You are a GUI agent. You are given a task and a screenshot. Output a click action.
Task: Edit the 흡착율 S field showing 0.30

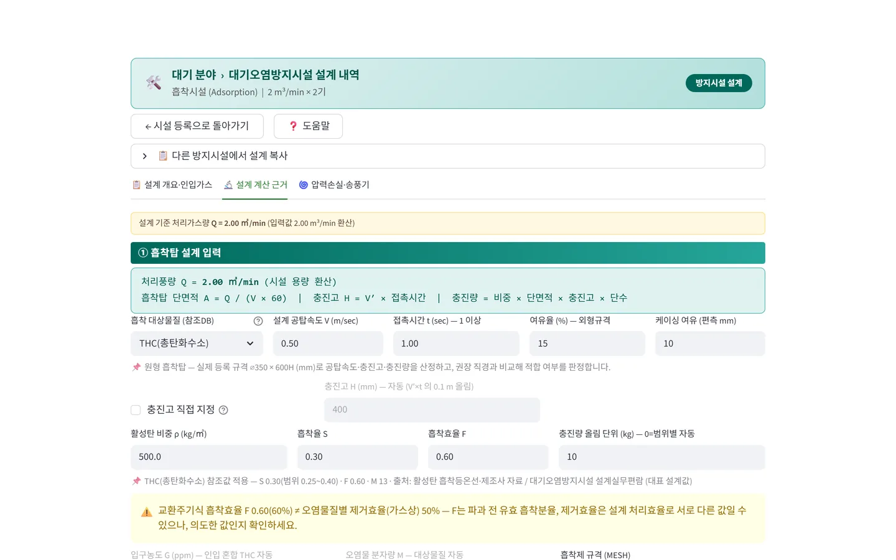pyautogui.click(x=358, y=457)
